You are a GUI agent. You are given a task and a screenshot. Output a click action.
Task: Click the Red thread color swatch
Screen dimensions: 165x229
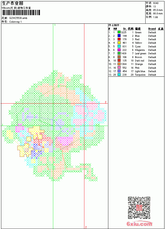tap(119, 39)
